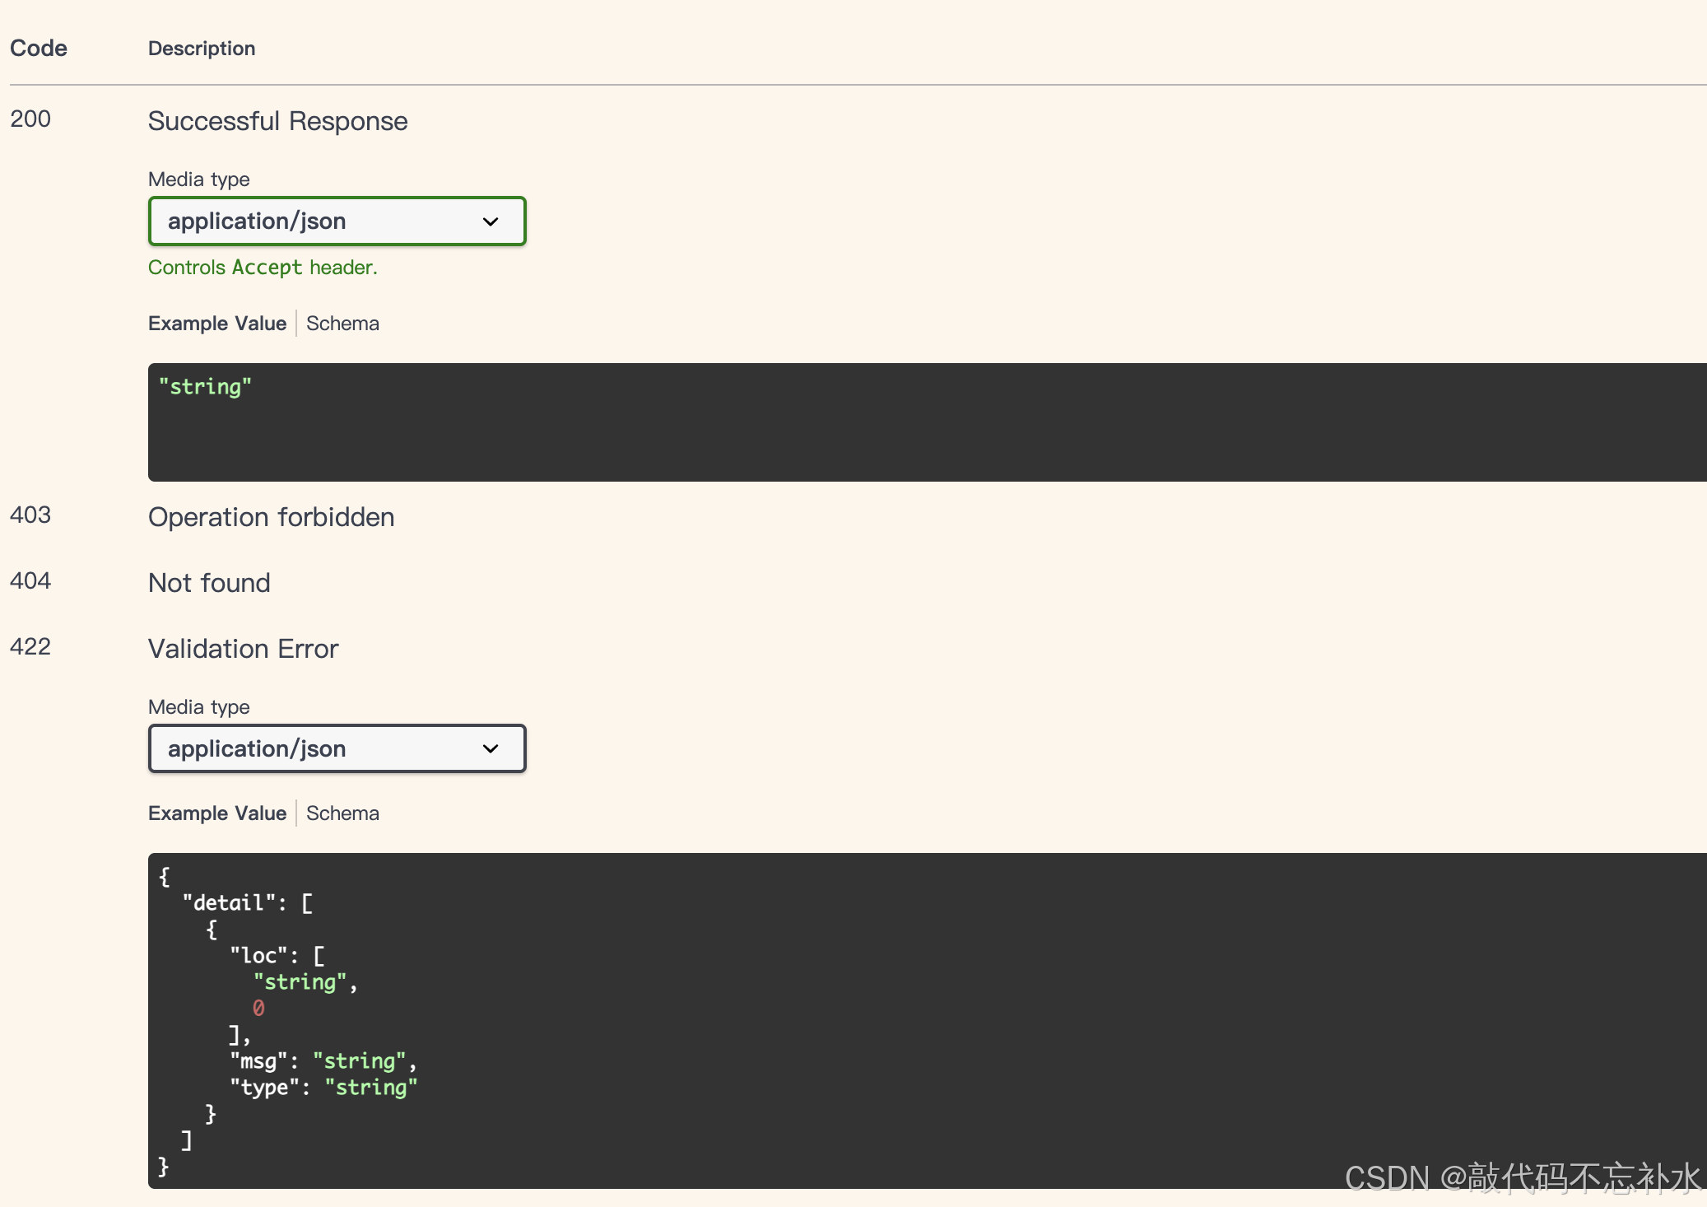This screenshot has width=1707, height=1207.
Task: Click the 200 response "string" example code block
Action: pyautogui.click(x=927, y=422)
